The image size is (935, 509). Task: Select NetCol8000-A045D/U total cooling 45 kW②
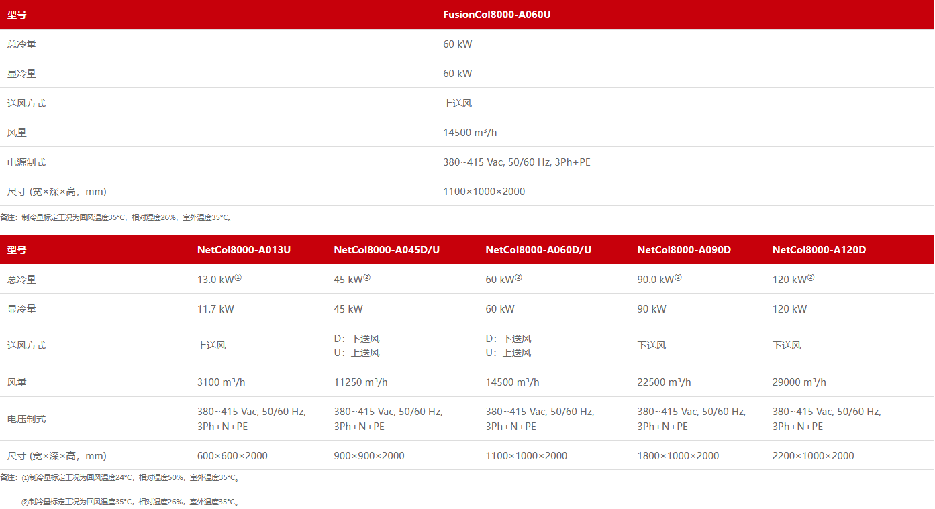coord(352,279)
